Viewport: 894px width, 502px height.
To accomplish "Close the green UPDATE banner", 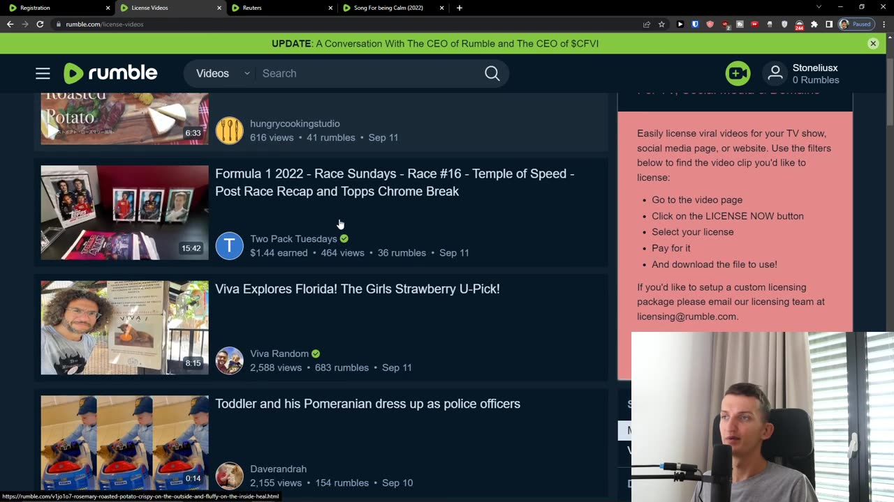I will [x=873, y=43].
